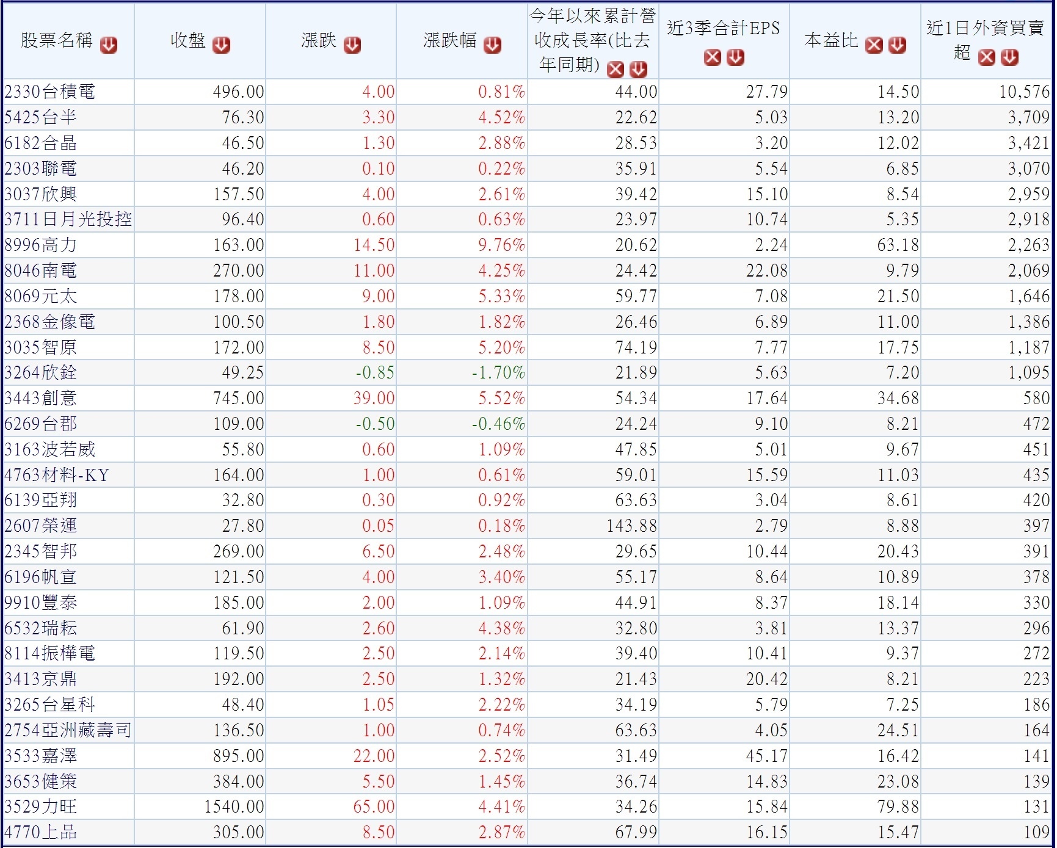The width and height of the screenshot is (1057, 848).
Task: Sort by 營收成長率 using its arrow icon
Action: tap(638, 70)
